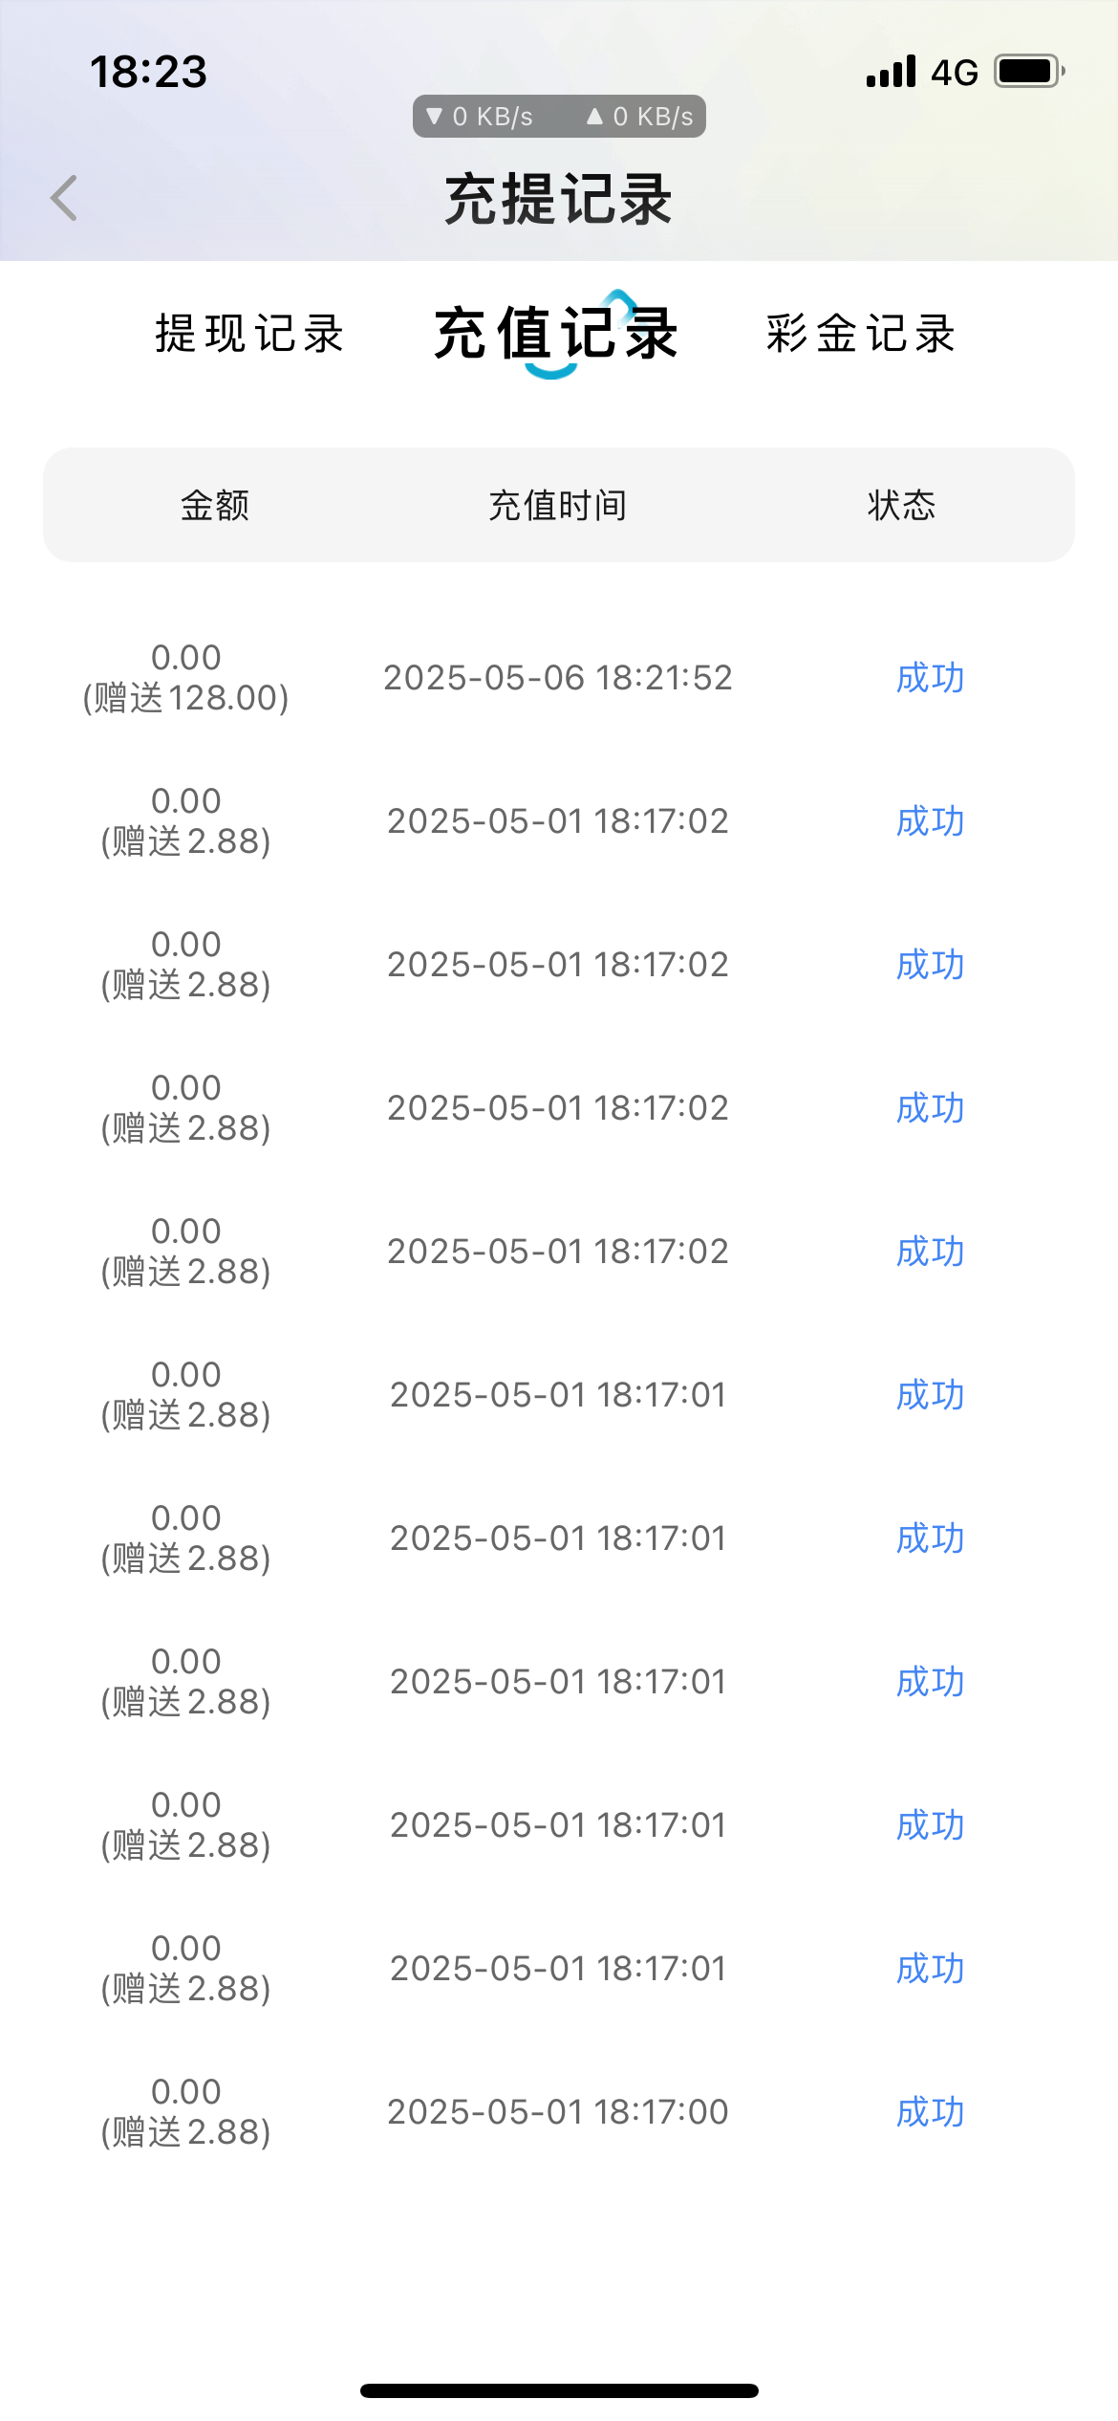Tap the 充值时间 column header
1118x2421 pixels.
click(x=558, y=505)
